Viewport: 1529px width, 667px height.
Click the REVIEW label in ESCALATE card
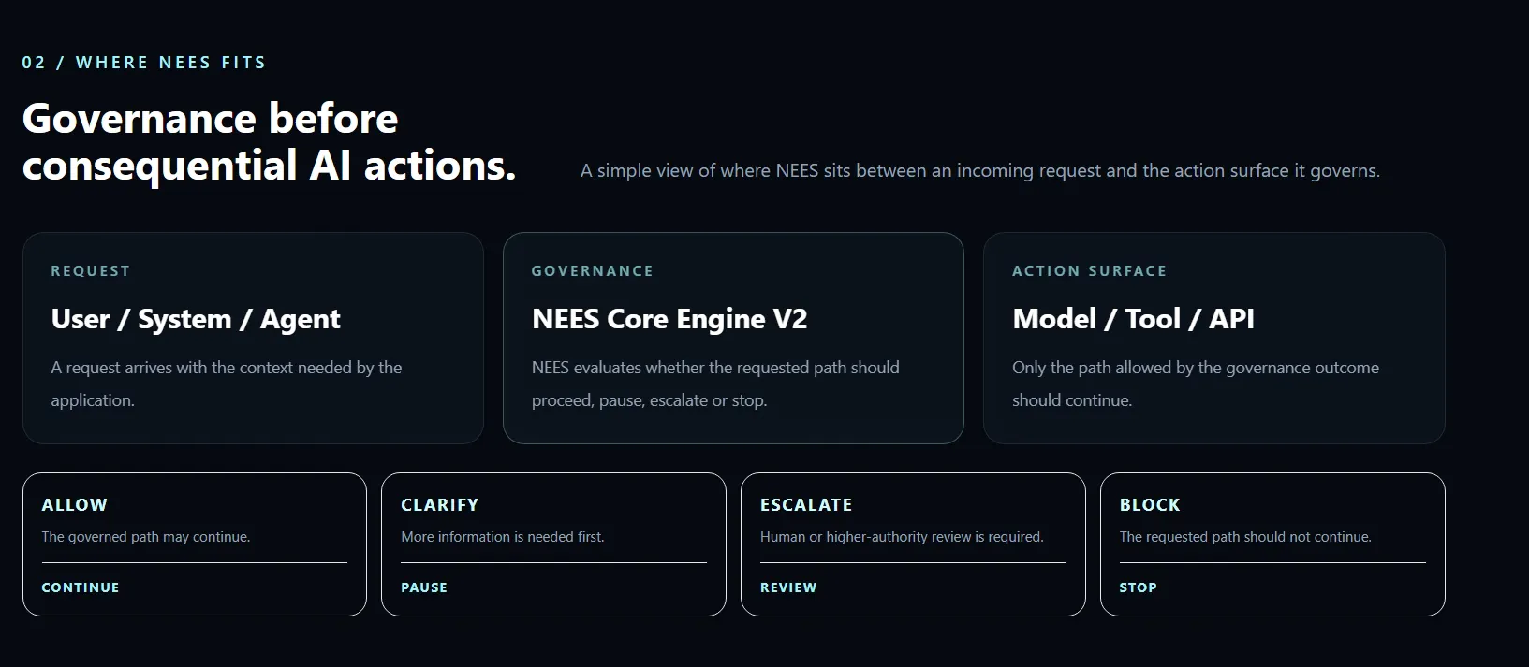[x=788, y=587]
